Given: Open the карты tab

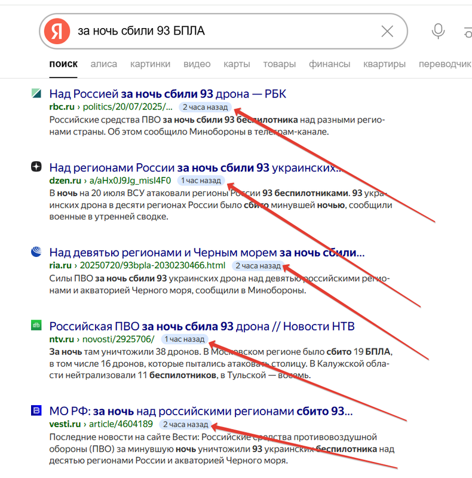Looking at the screenshot, I should pos(237,64).
